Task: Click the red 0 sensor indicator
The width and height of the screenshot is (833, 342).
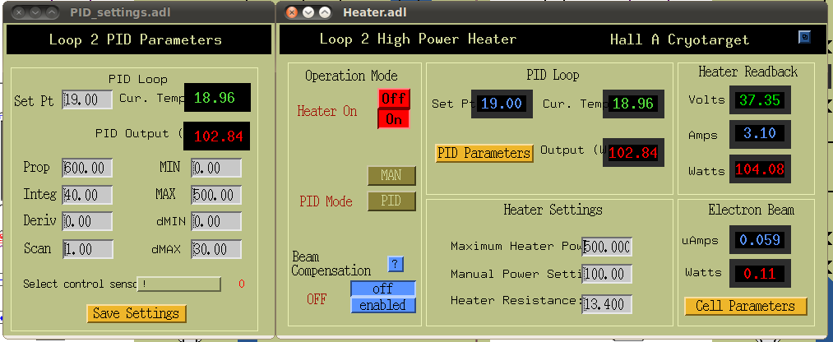Action: coord(242,284)
